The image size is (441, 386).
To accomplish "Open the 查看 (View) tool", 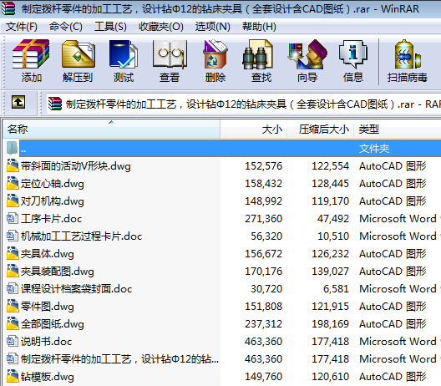I will click(x=170, y=54).
